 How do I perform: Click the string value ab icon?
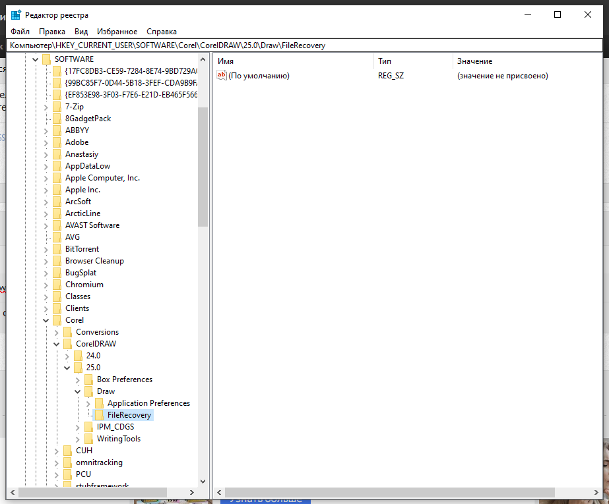(x=222, y=75)
